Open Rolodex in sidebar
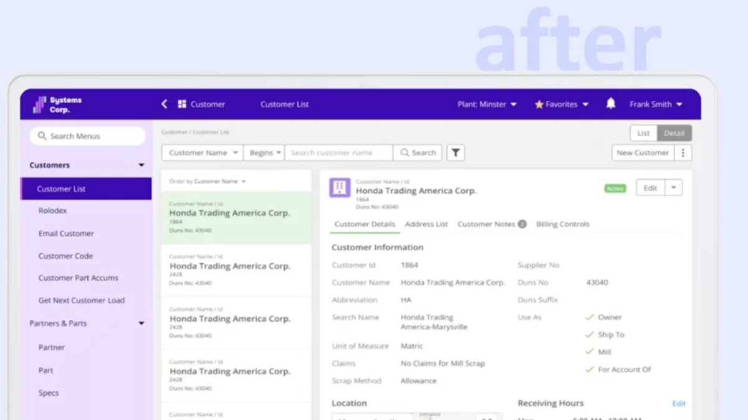This screenshot has width=748, height=420. pyautogui.click(x=52, y=211)
